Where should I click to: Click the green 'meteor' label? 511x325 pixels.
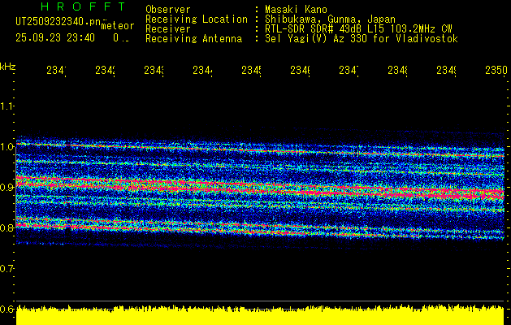pos(116,26)
